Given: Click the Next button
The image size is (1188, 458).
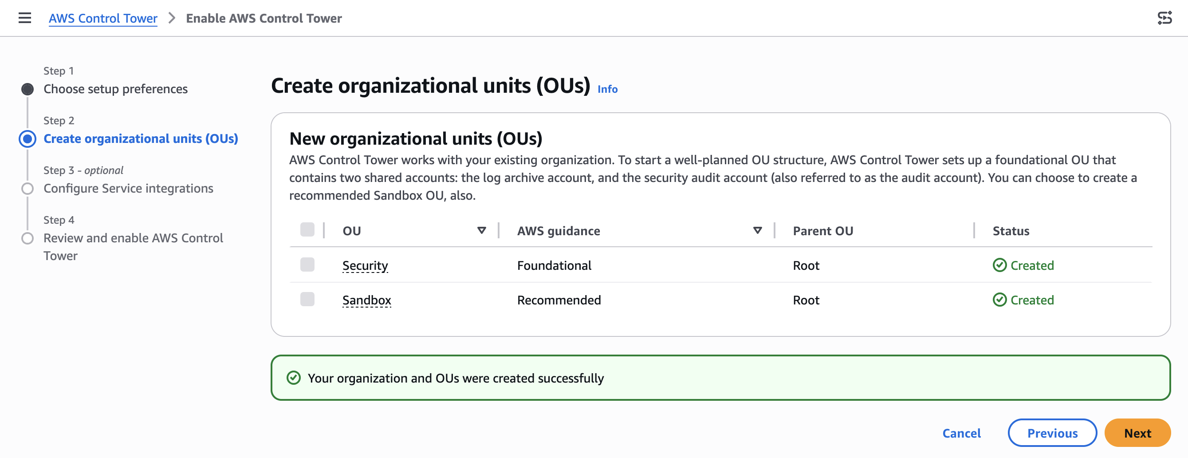Looking at the screenshot, I should tap(1137, 433).
